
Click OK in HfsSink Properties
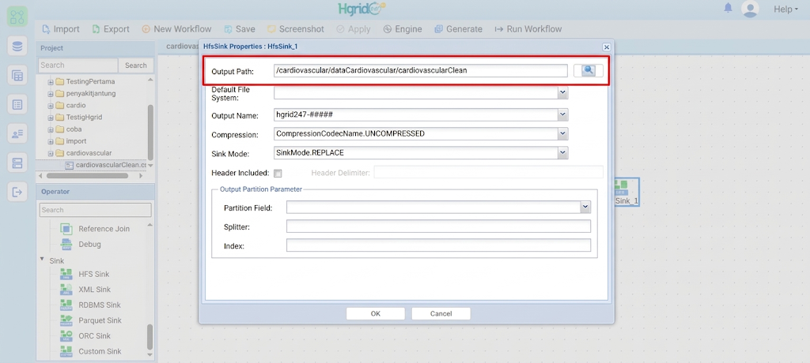click(x=376, y=313)
